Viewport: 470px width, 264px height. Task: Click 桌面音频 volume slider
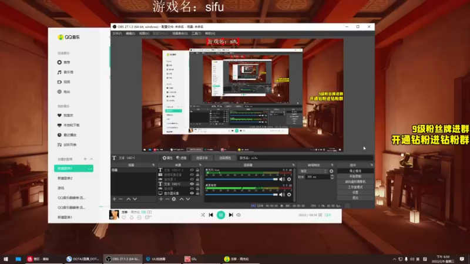point(241,195)
